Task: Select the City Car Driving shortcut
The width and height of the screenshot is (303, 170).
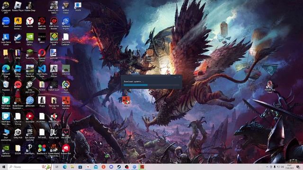Action: pos(18,119)
